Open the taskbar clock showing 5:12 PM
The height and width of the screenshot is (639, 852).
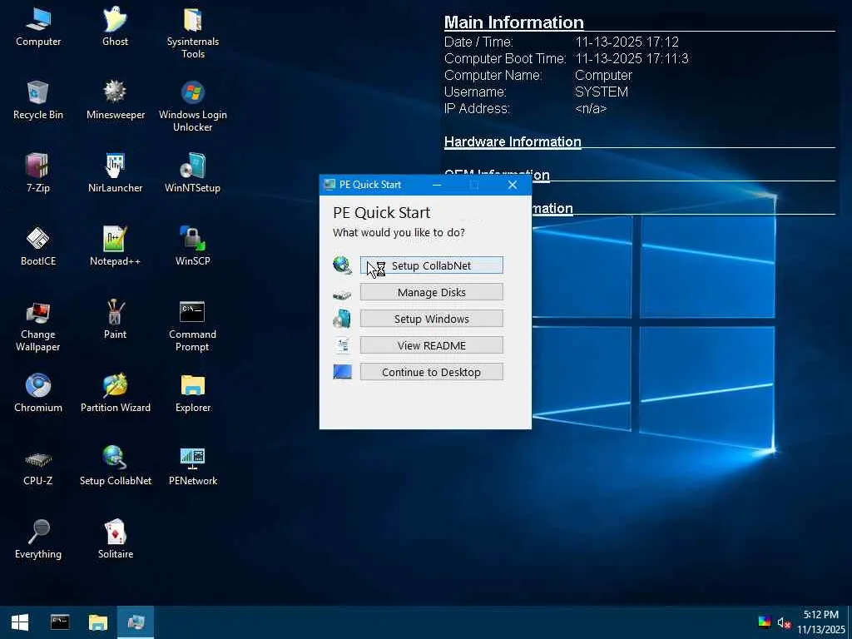click(x=821, y=622)
